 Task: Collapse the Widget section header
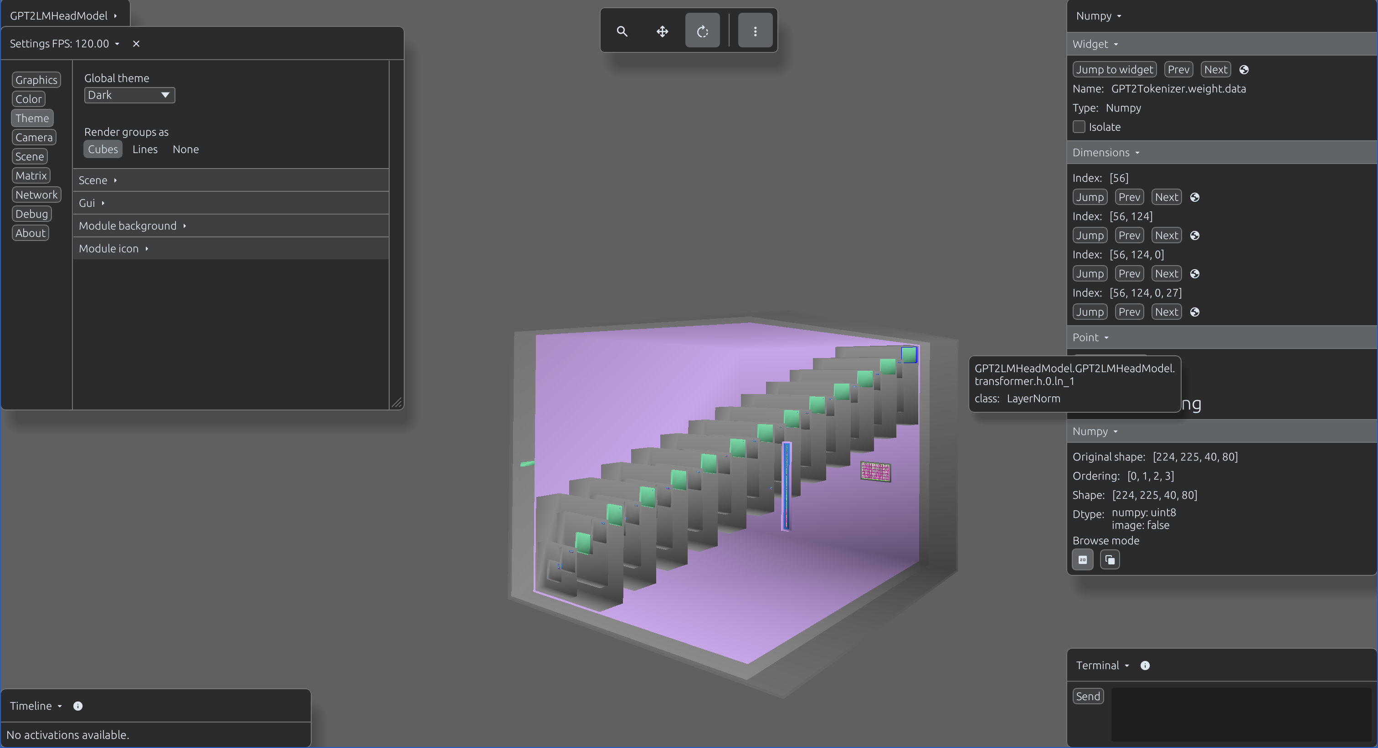(1222, 44)
